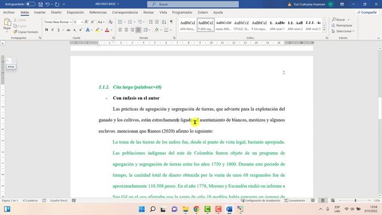This screenshot has width=382, height=215.
Task: Switch to Insertar tab
Action: (40, 12)
